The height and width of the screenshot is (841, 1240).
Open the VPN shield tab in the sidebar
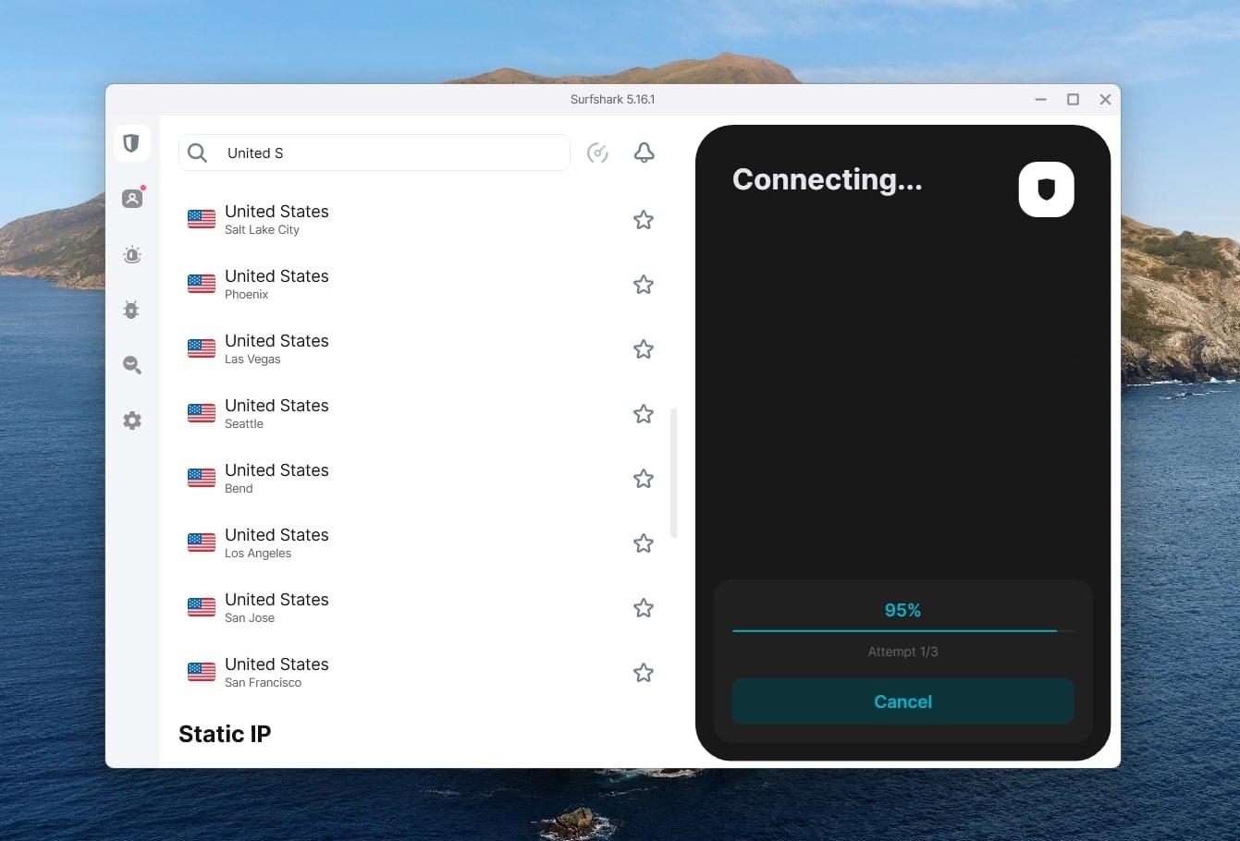131,143
